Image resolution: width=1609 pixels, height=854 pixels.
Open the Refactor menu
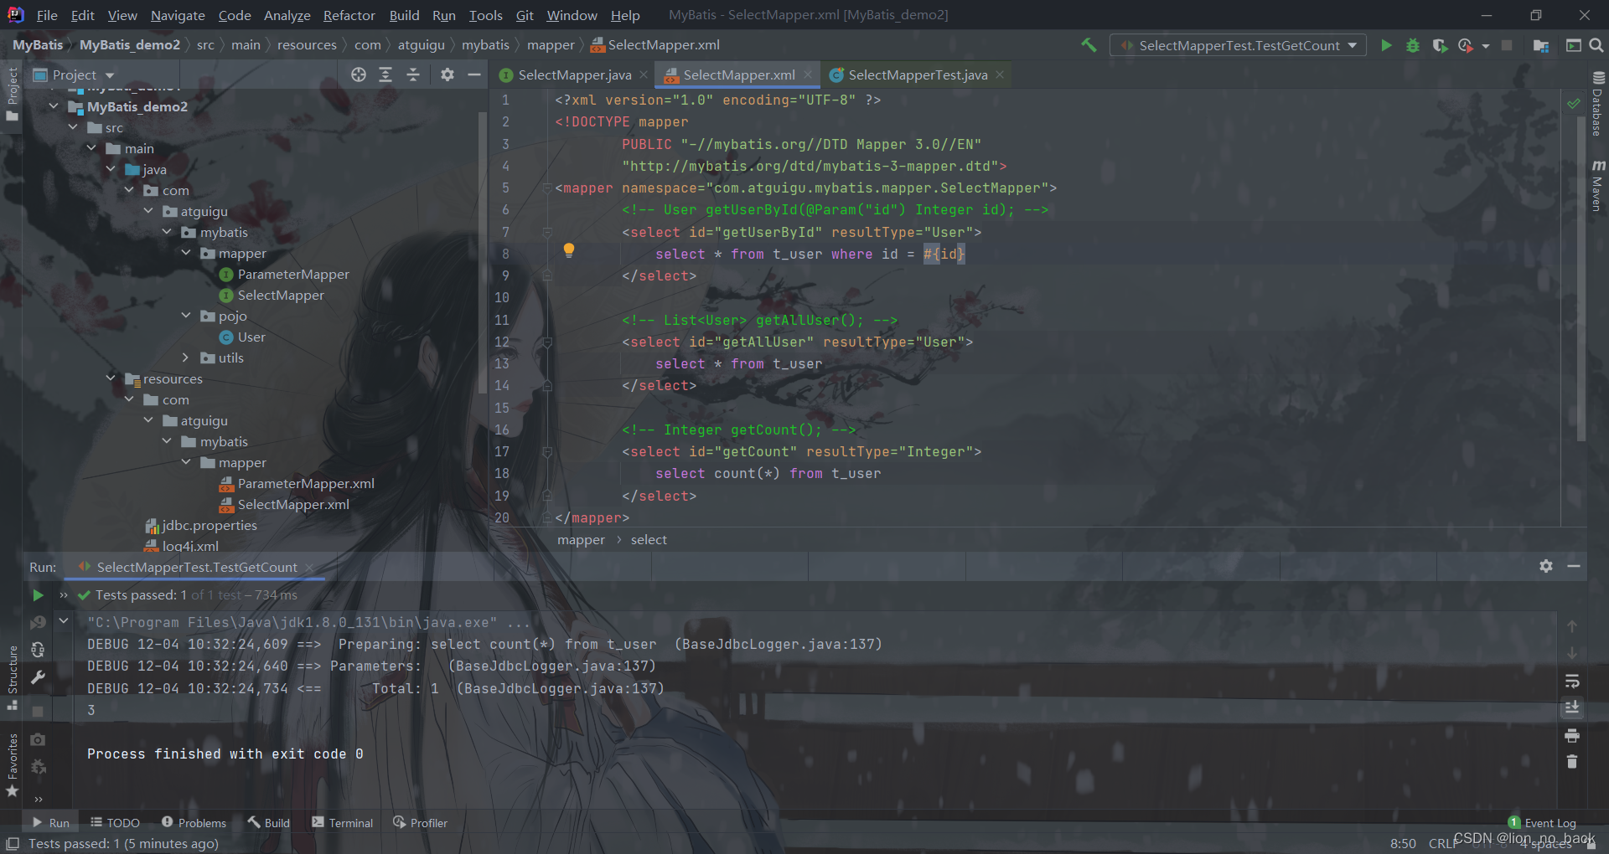click(x=349, y=15)
